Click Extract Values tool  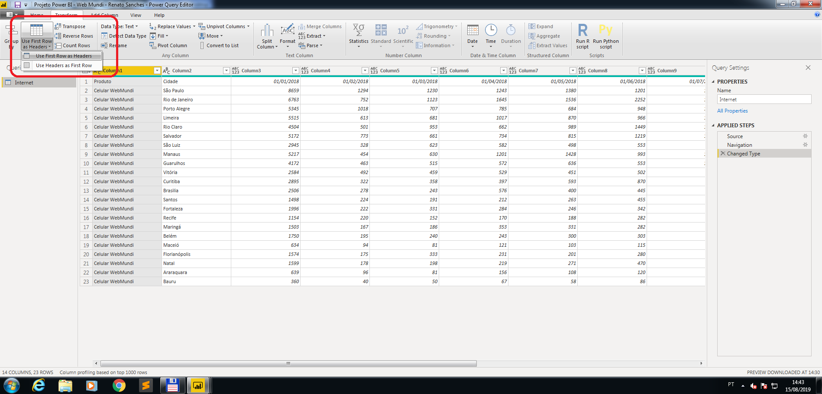(547, 45)
